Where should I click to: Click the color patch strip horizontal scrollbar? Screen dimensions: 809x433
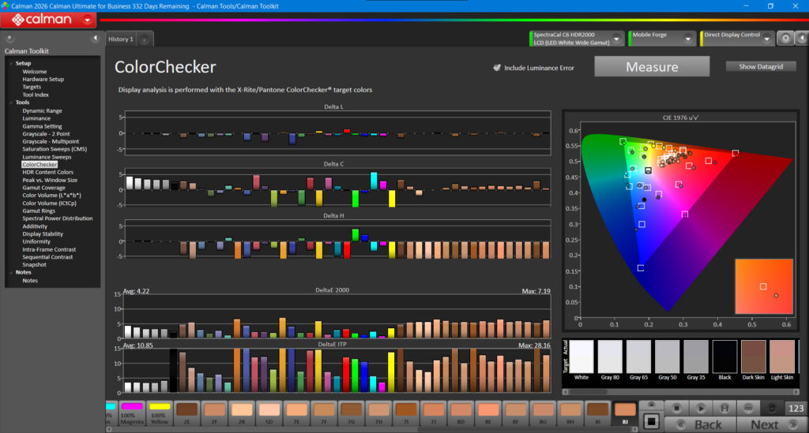pos(371,429)
